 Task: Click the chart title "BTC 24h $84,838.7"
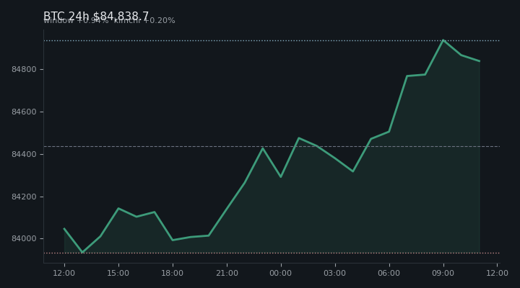pos(96,16)
